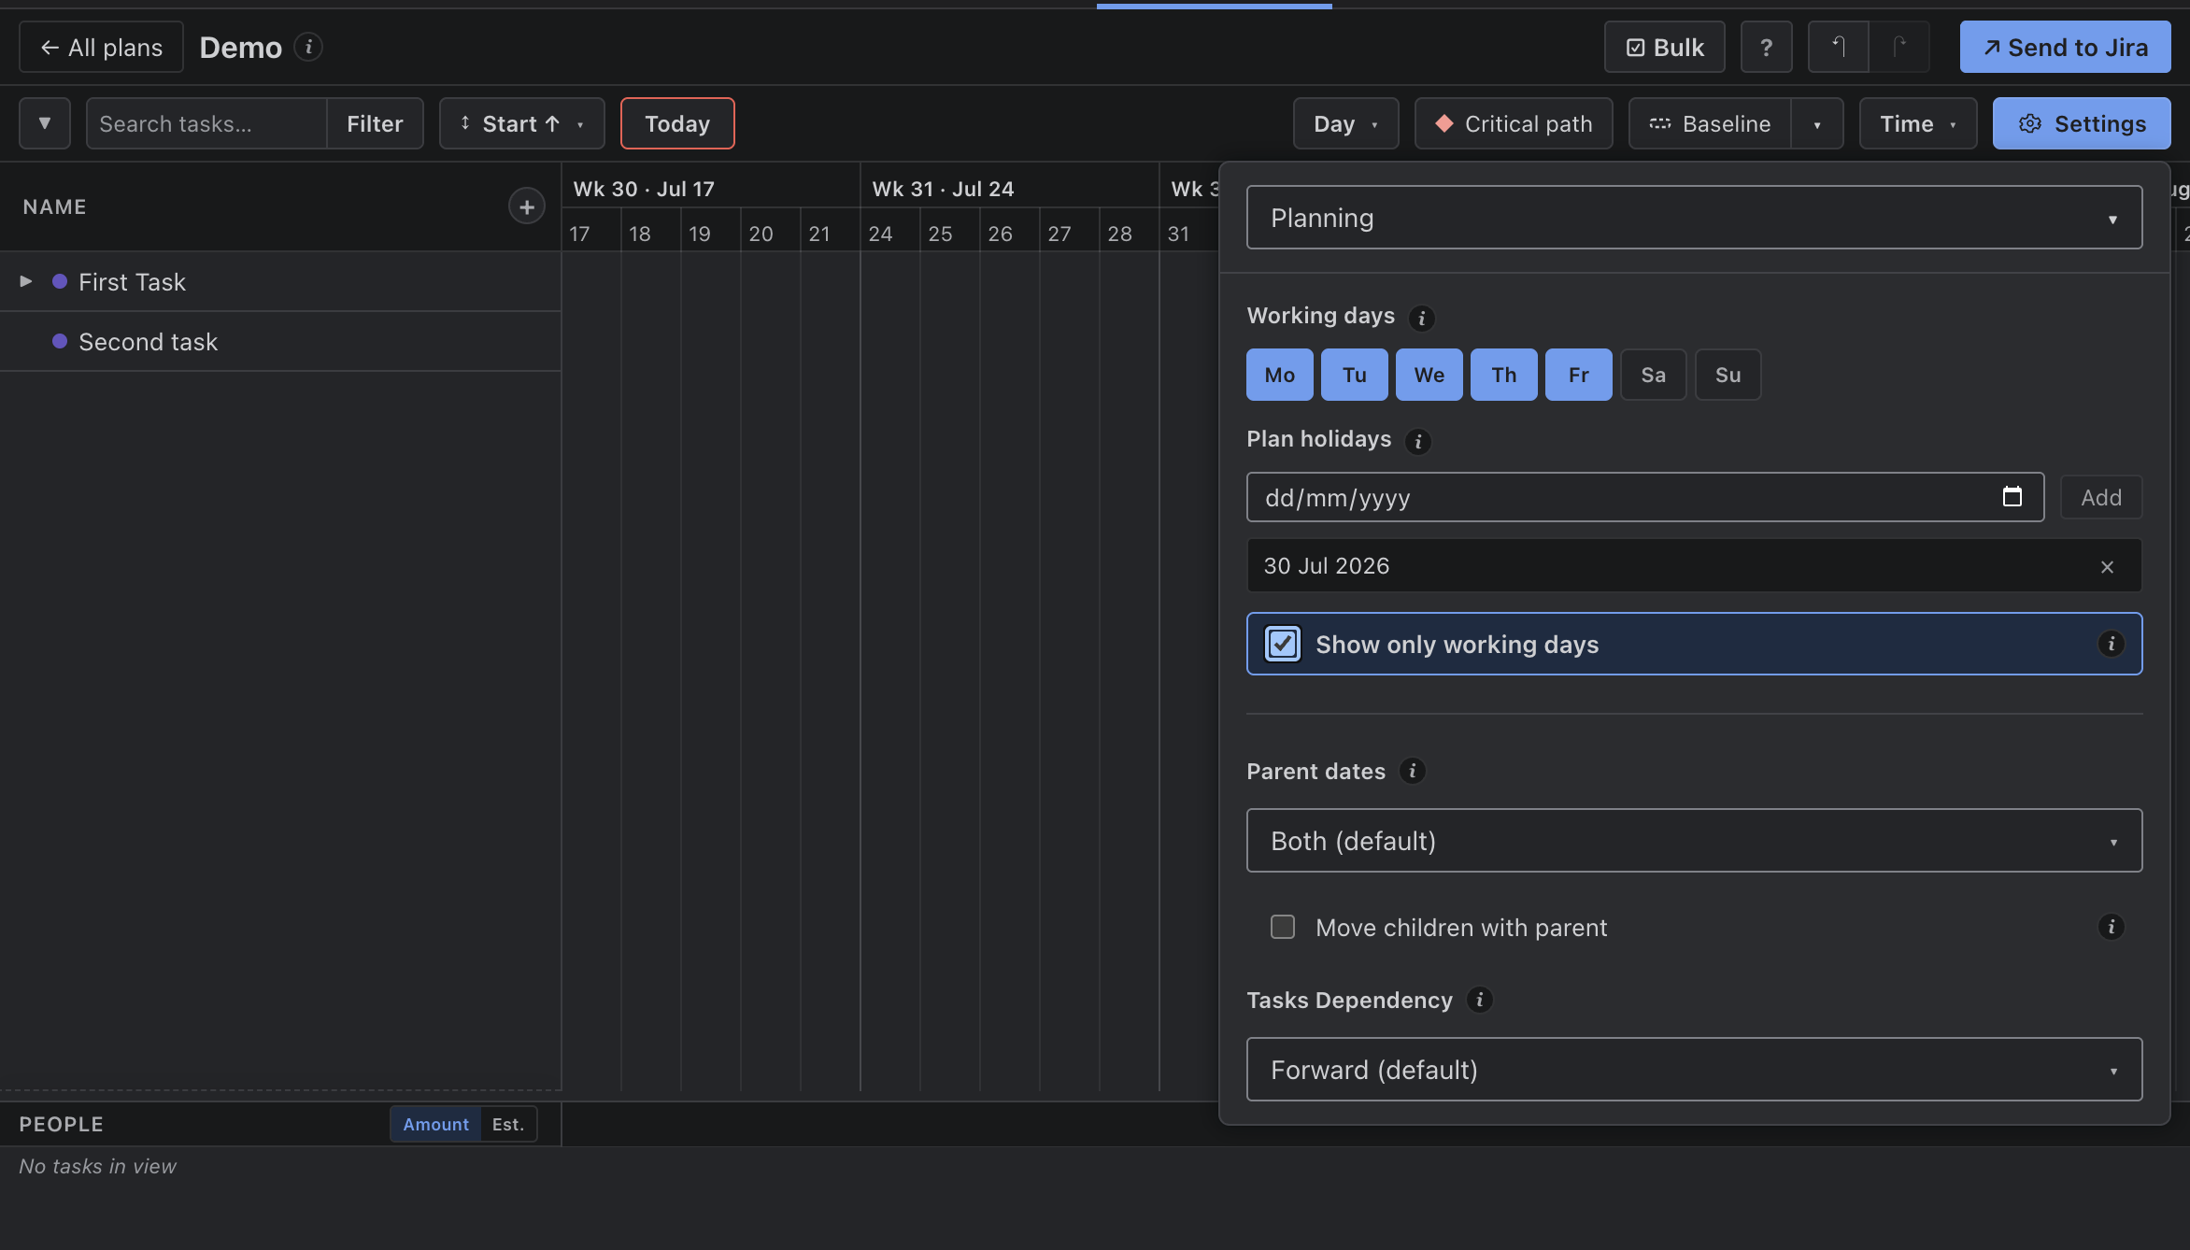Screen dimensions: 2190x1250
Task: Click the purple dot beside First Task
Action: point(60,281)
